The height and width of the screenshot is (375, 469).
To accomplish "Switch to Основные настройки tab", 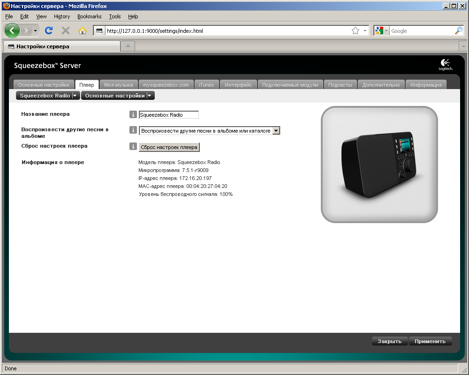I will [x=44, y=85].
